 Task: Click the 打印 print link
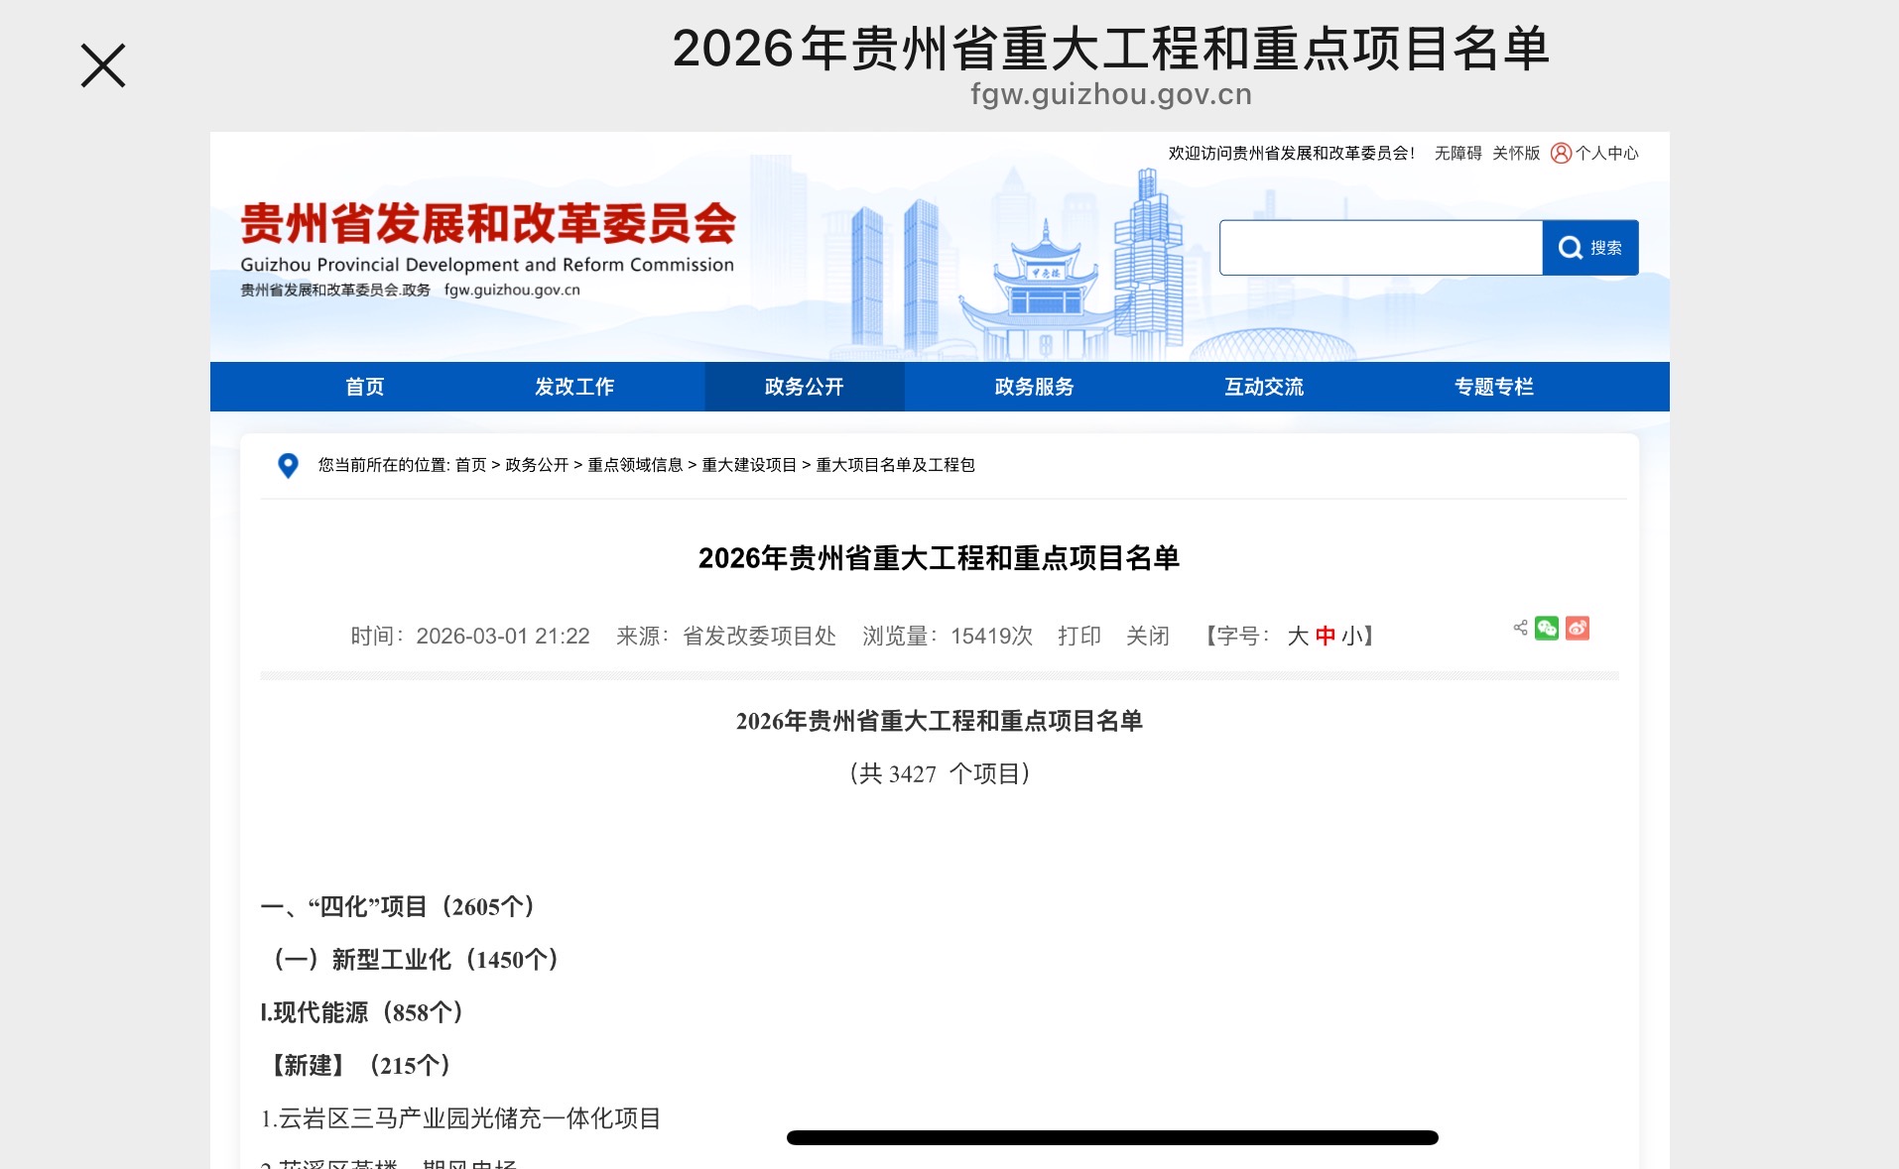[x=1078, y=636]
